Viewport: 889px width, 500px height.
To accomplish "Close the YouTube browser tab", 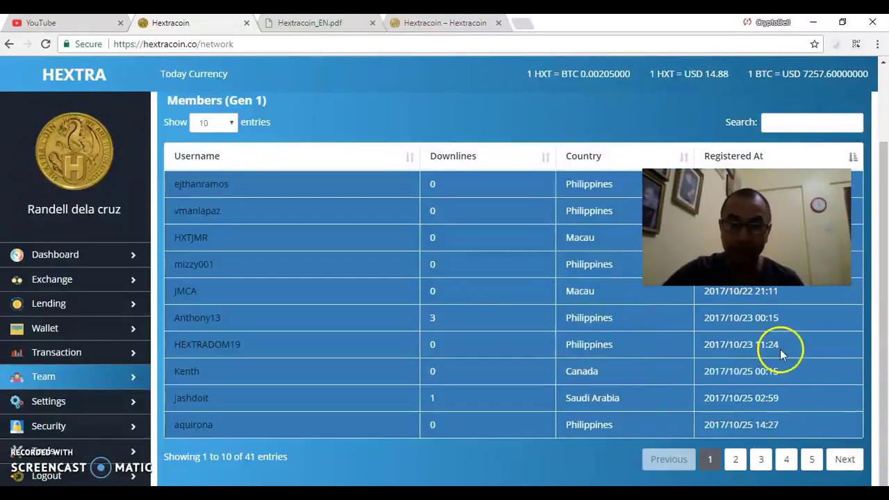I will click(120, 23).
